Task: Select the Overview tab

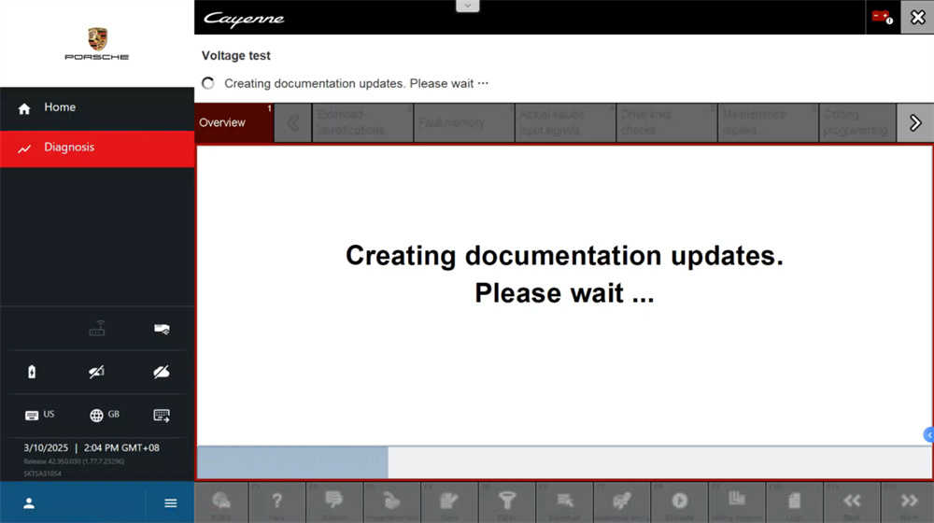Action: [233, 122]
